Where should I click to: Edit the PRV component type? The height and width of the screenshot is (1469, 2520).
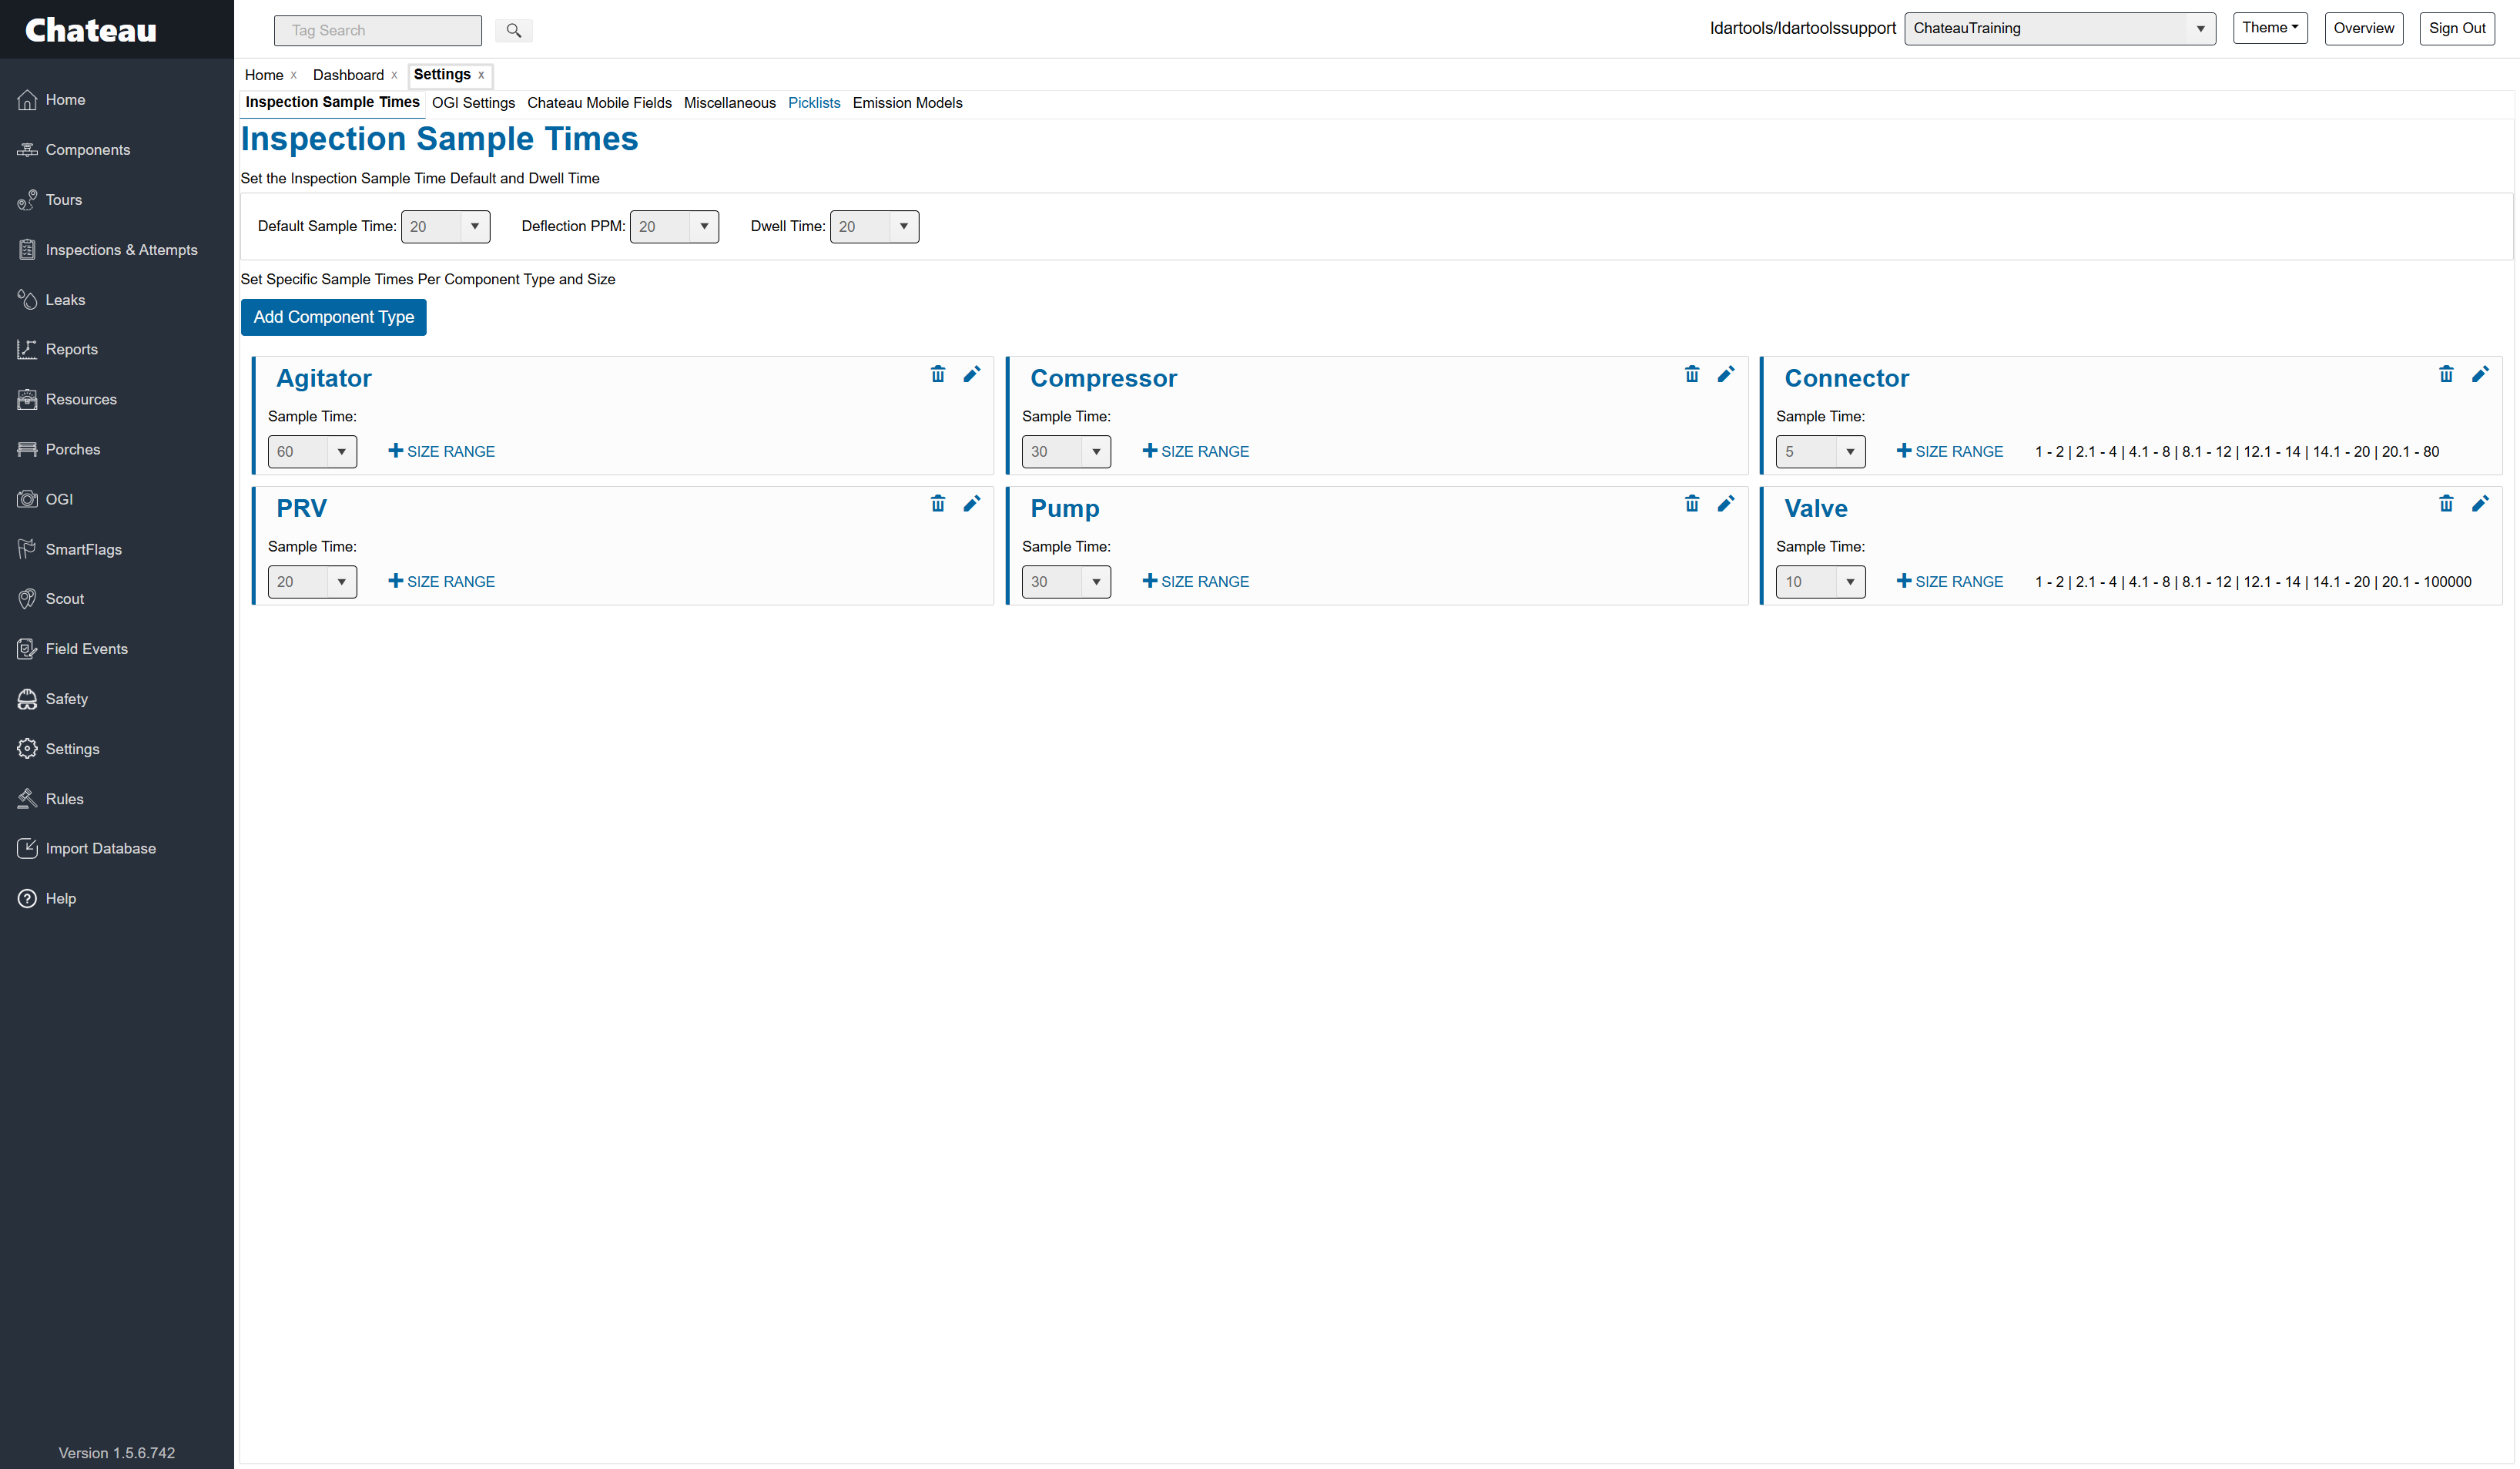tap(972, 504)
